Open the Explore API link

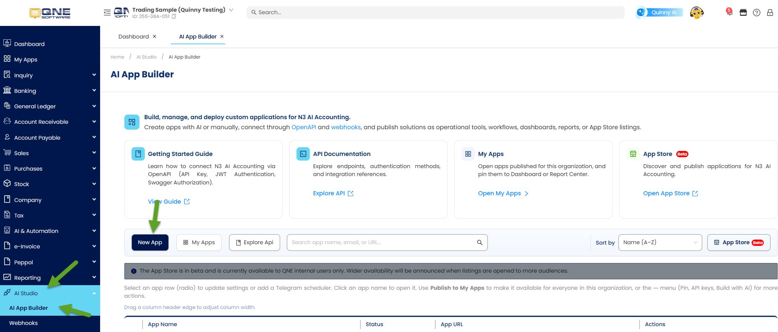point(333,193)
